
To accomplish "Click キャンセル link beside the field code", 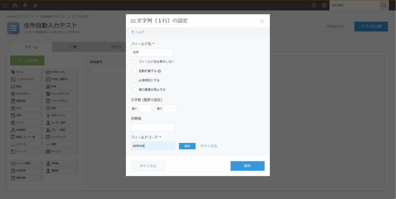I will tap(208, 146).
